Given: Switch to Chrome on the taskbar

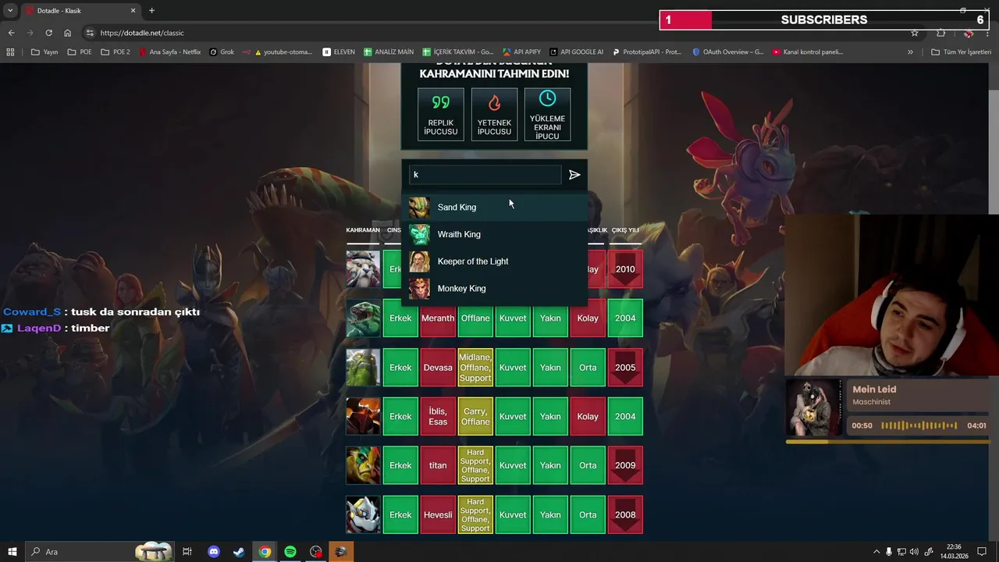Looking at the screenshot, I should pos(265,552).
